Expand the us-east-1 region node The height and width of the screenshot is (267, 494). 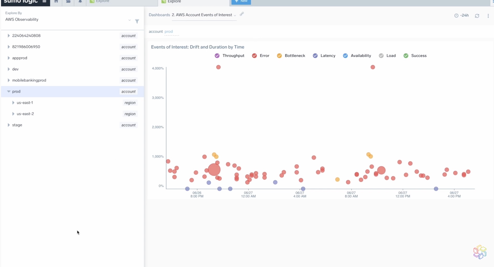(13, 103)
